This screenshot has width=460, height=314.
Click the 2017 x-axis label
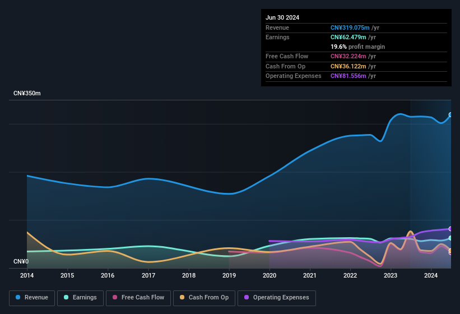point(148,275)
